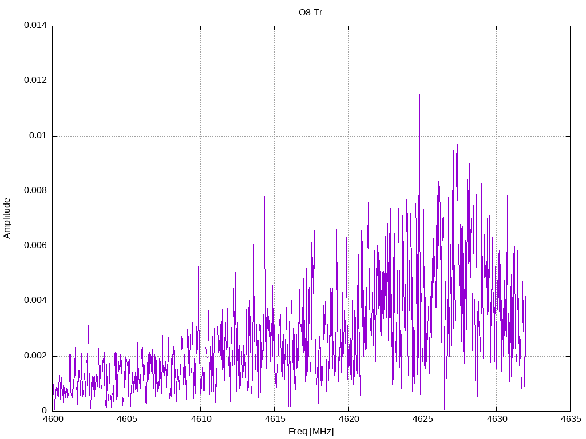Click the 4605 x-axis tick label
This screenshot has width=586, height=439.
126,419
